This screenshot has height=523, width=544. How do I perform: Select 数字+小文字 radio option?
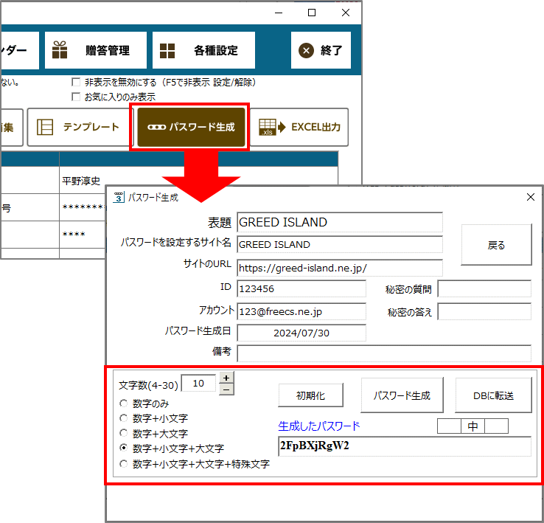[x=123, y=418]
